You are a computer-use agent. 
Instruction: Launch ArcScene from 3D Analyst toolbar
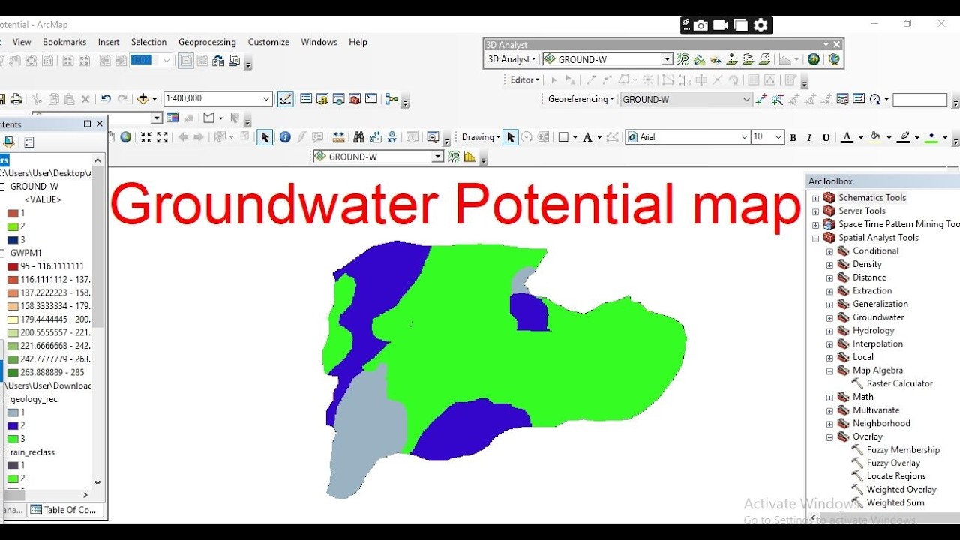coord(814,59)
